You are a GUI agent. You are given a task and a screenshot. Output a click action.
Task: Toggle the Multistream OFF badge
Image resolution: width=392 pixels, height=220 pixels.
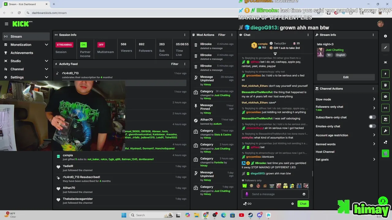pos(101,45)
